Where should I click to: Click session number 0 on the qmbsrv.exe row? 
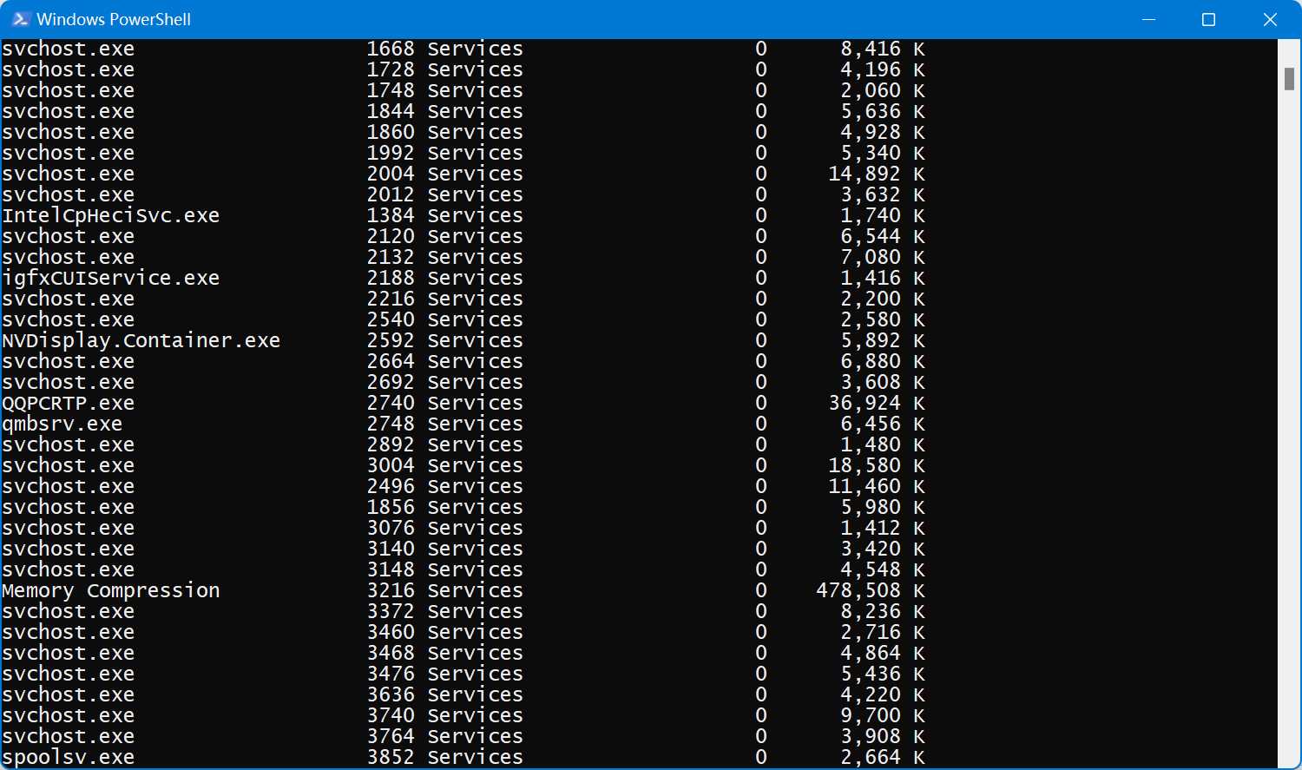pos(761,424)
